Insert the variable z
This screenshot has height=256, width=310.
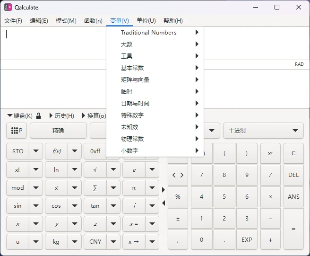[x=95, y=224]
